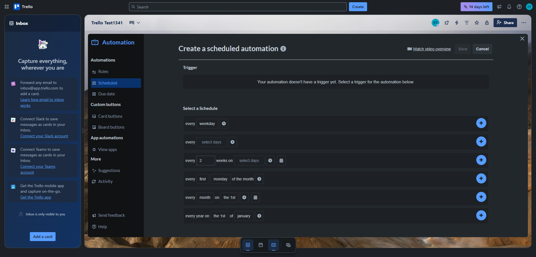The image size is (536, 257).
Task: Open the board filter icon
Action: click(467, 23)
